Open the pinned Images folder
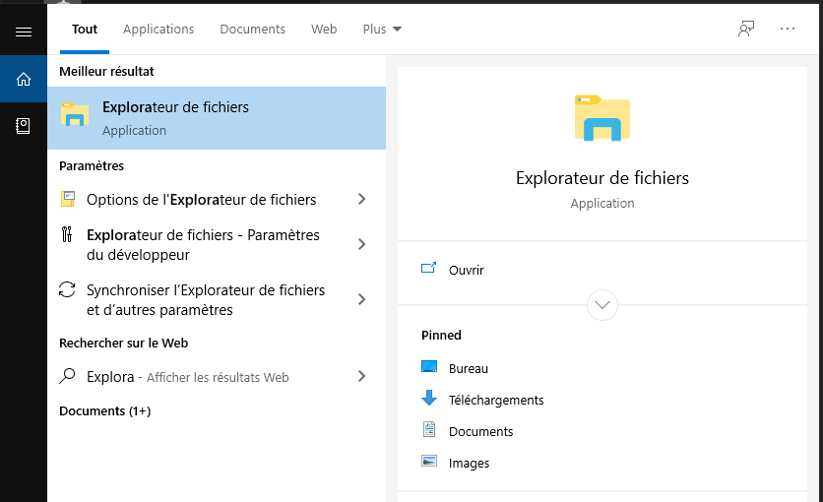This screenshot has height=502, width=823. pos(469,463)
